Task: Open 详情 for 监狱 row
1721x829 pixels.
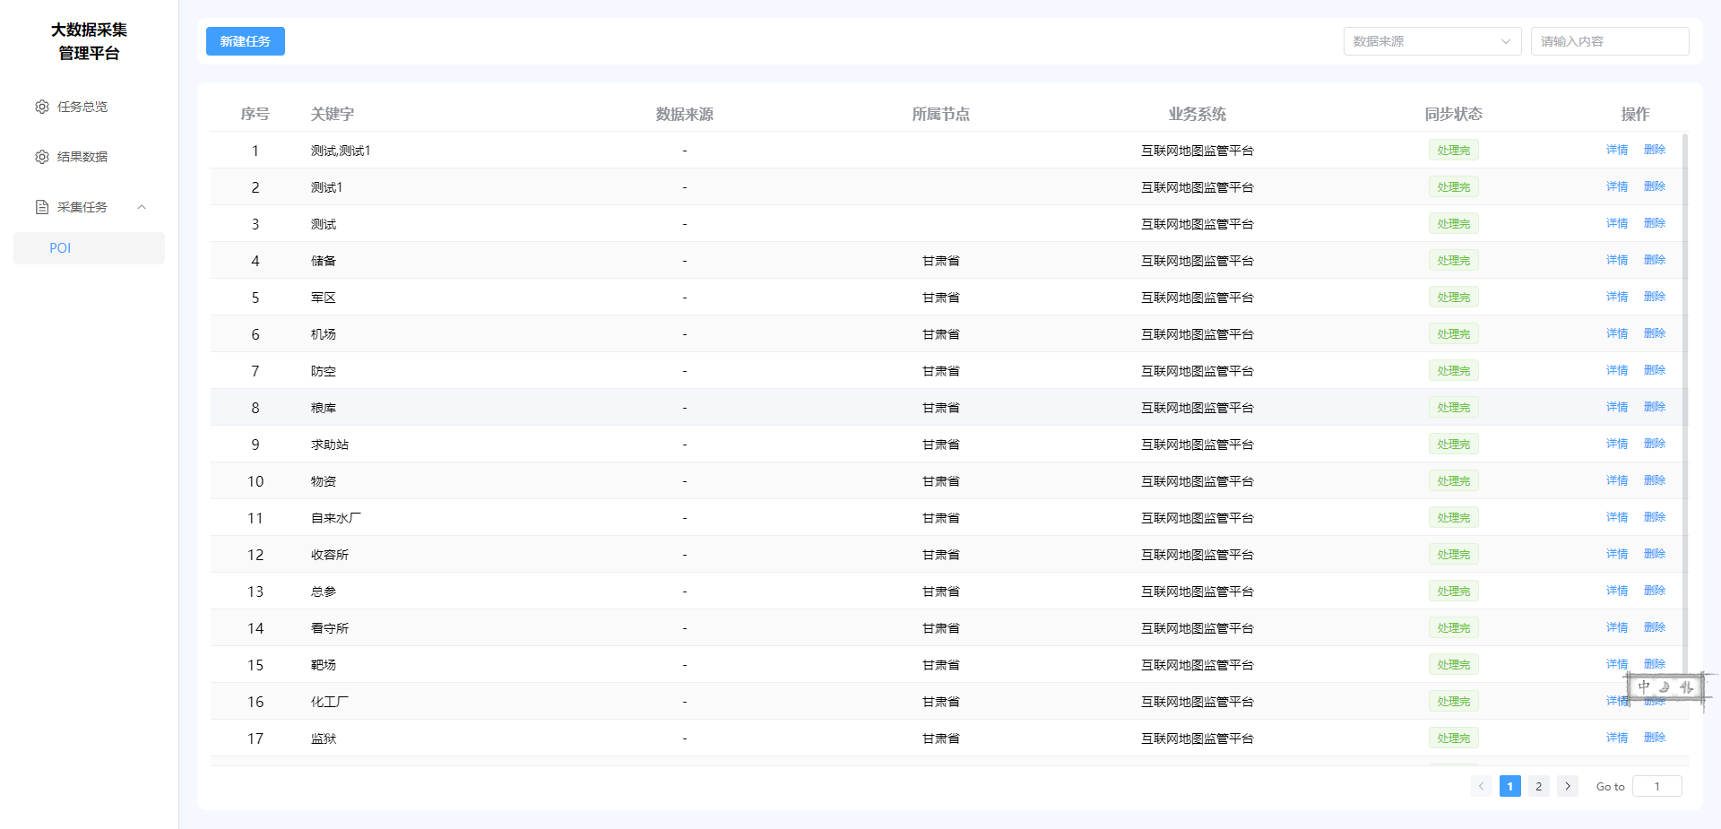Action: [1617, 738]
